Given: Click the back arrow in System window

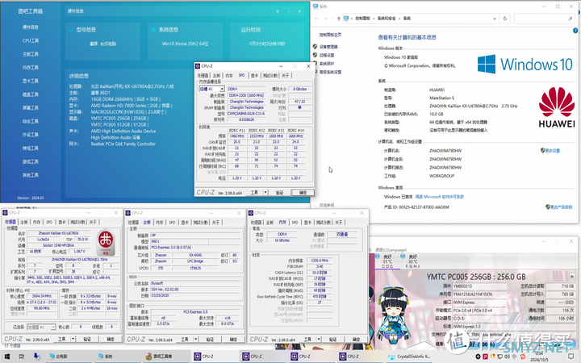Looking at the screenshot, I should pos(316,19).
